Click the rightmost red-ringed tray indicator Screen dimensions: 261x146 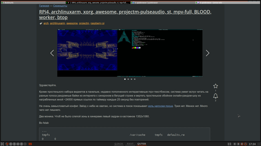[246, 144]
